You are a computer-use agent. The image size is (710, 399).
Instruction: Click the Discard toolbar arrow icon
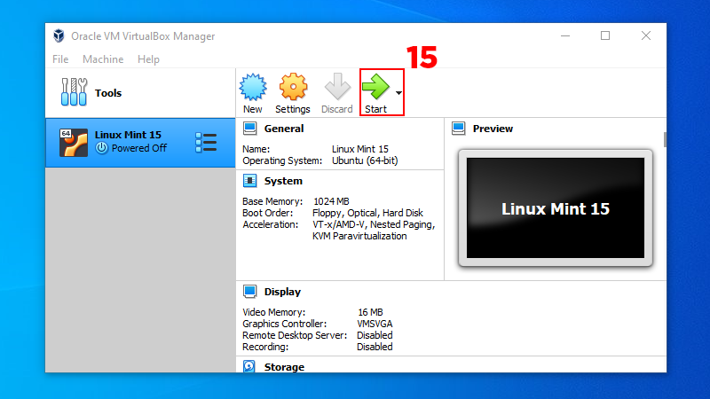[x=337, y=86]
